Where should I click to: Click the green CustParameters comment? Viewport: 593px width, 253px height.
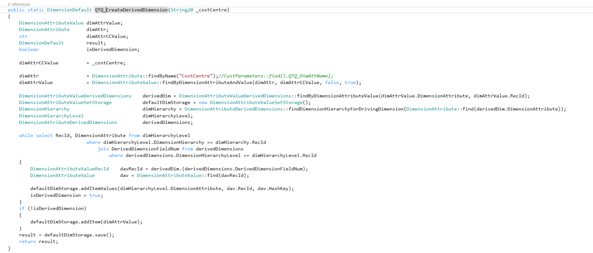coord(276,76)
